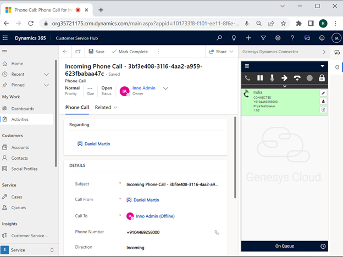Put the Genesys call on hold
The height and width of the screenshot is (257, 343).
click(260, 78)
